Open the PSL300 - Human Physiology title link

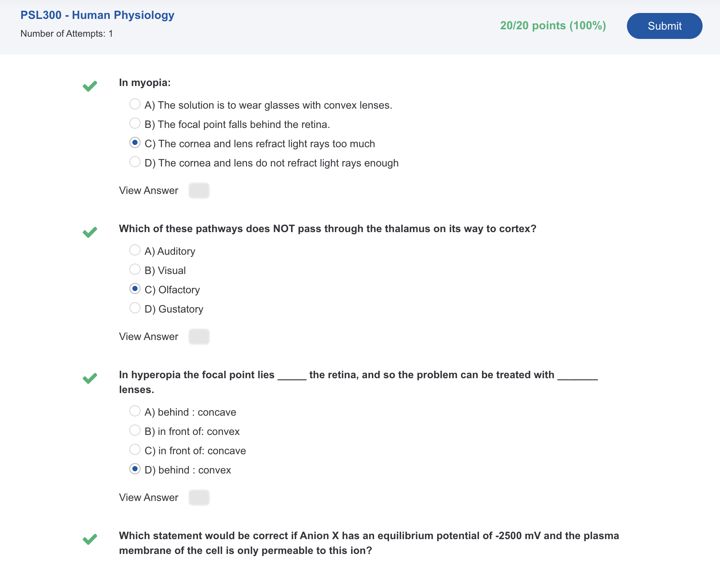(x=97, y=15)
